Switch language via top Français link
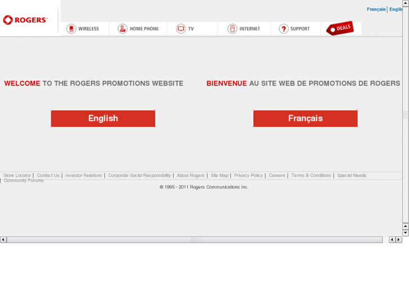This screenshot has height=306, width=409. coord(376,10)
